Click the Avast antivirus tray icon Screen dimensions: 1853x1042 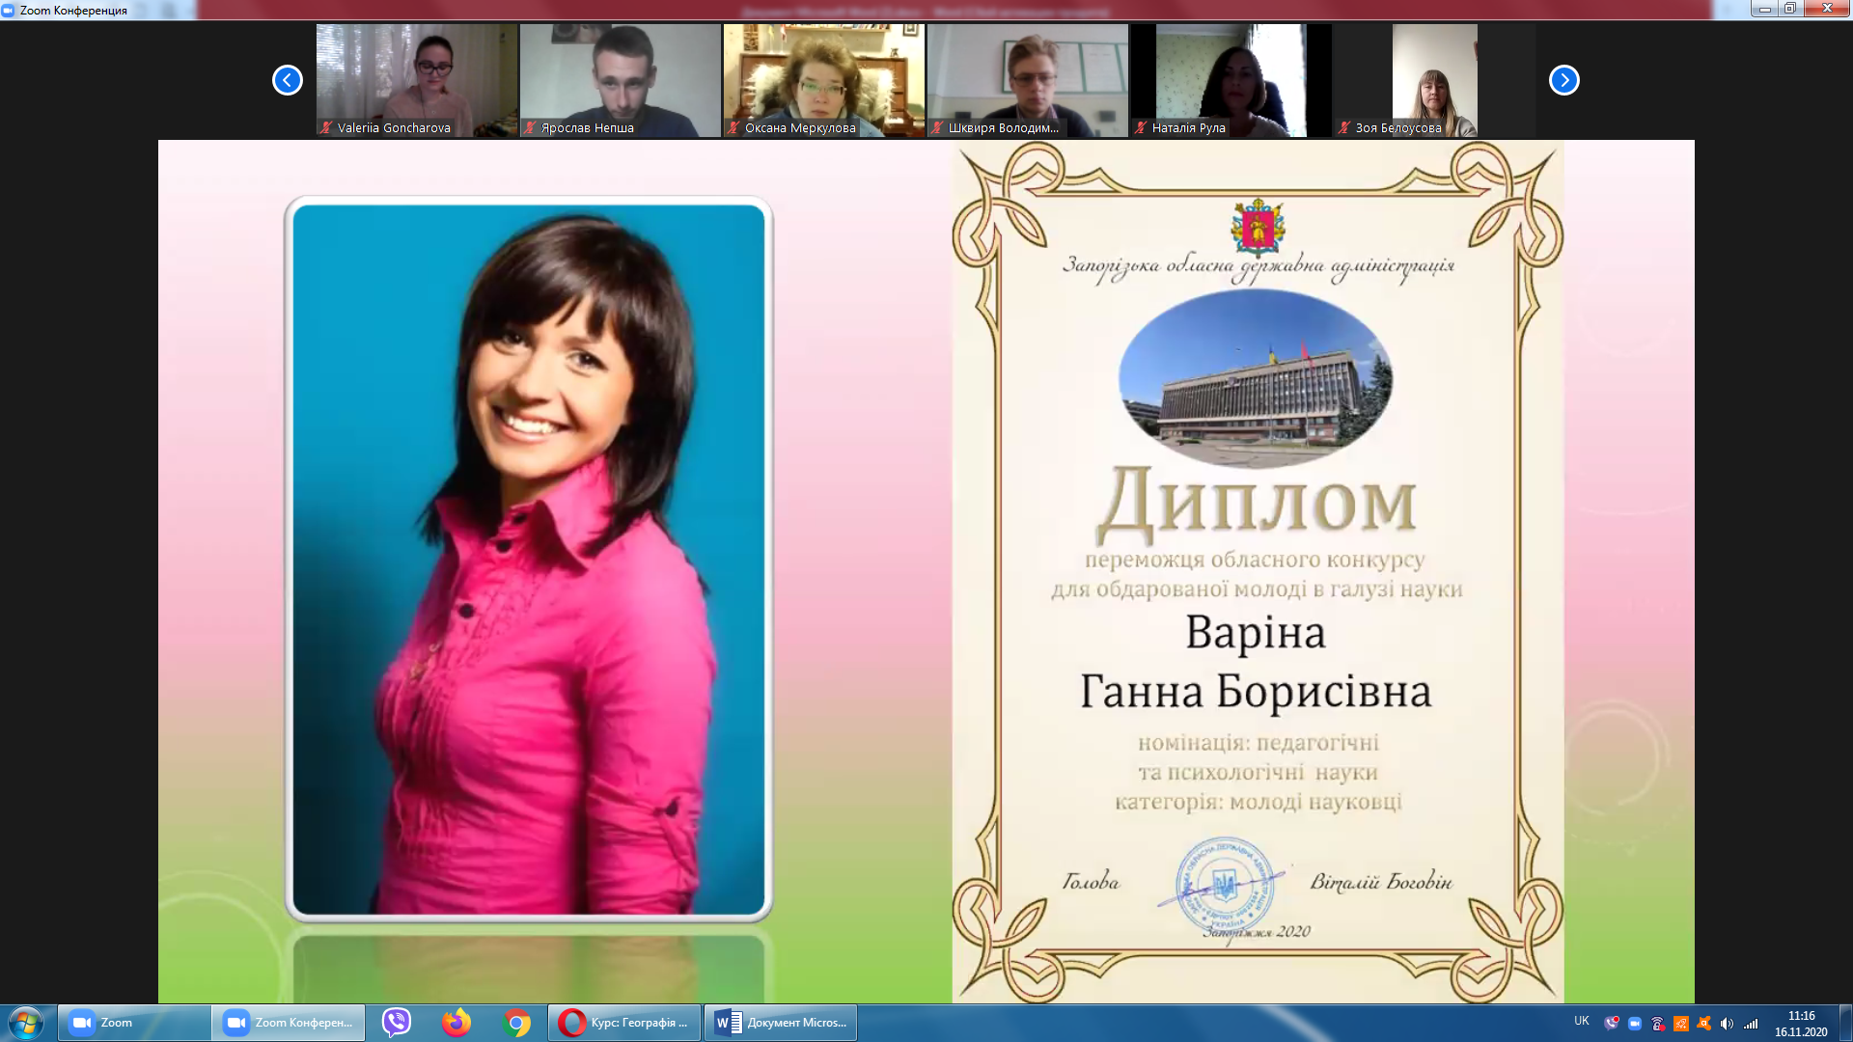1704,1024
